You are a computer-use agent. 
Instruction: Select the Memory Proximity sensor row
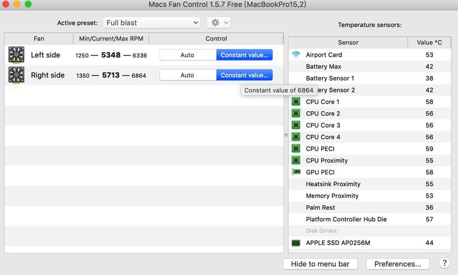370,195
